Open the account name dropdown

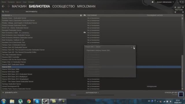[165, 2]
